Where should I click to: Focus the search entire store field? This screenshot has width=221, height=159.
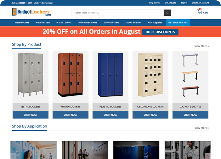coord(117,13)
